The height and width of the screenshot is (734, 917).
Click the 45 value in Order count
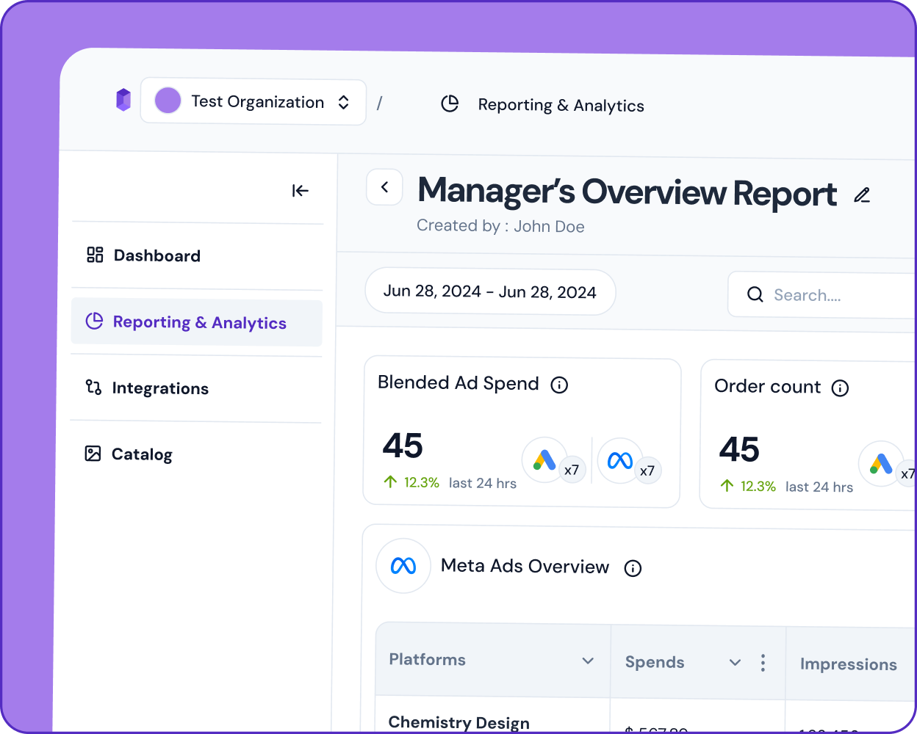pyautogui.click(x=739, y=449)
